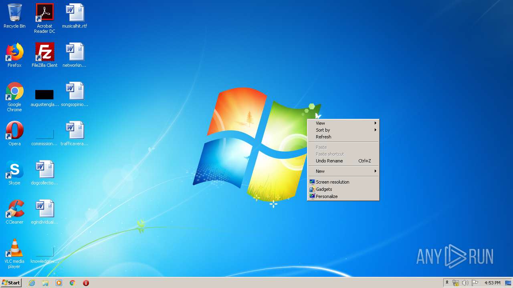Select the egindividual... Word document
Viewport: 513px width, 288px height.
click(44, 212)
